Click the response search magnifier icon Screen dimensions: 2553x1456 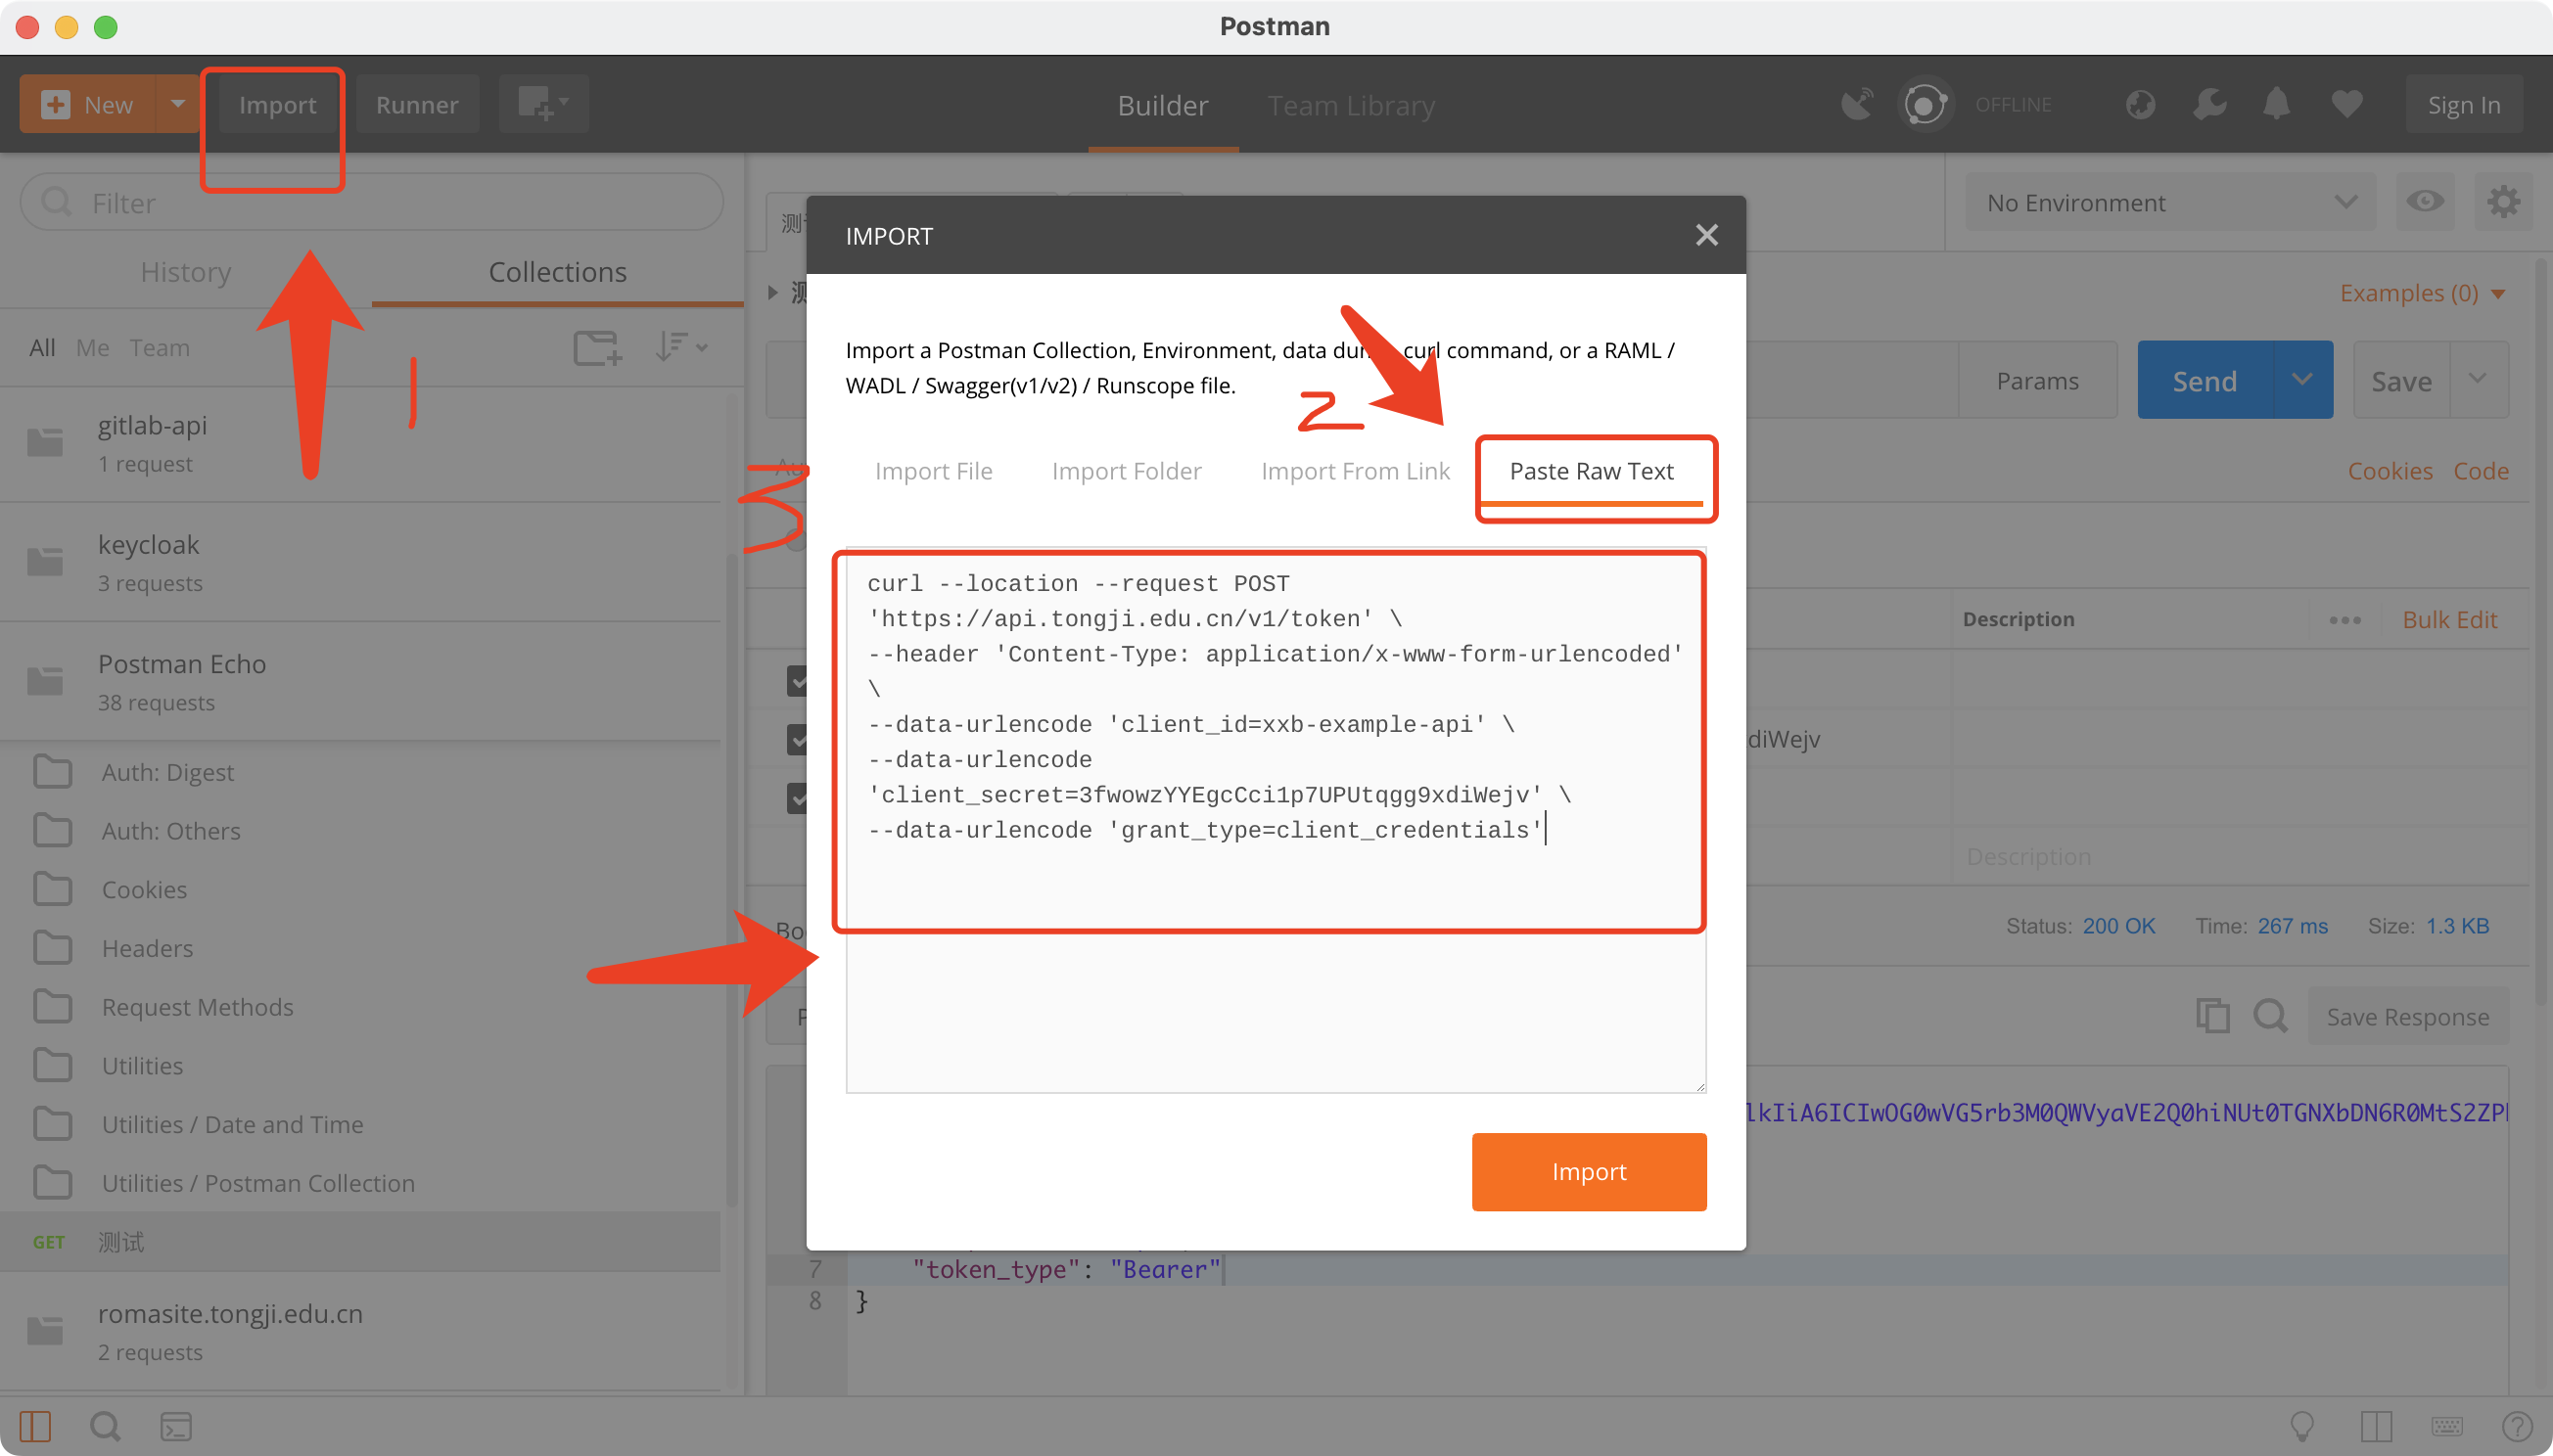pyautogui.click(x=2270, y=1016)
